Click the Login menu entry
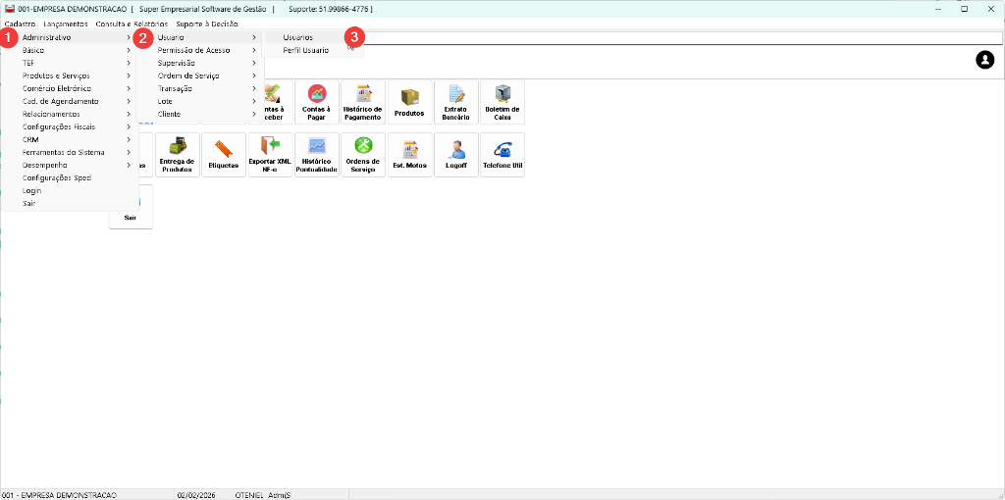 [x=31, y=190]
